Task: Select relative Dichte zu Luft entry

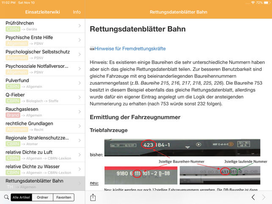Action: pyautogui.click(x=38, y=155)
